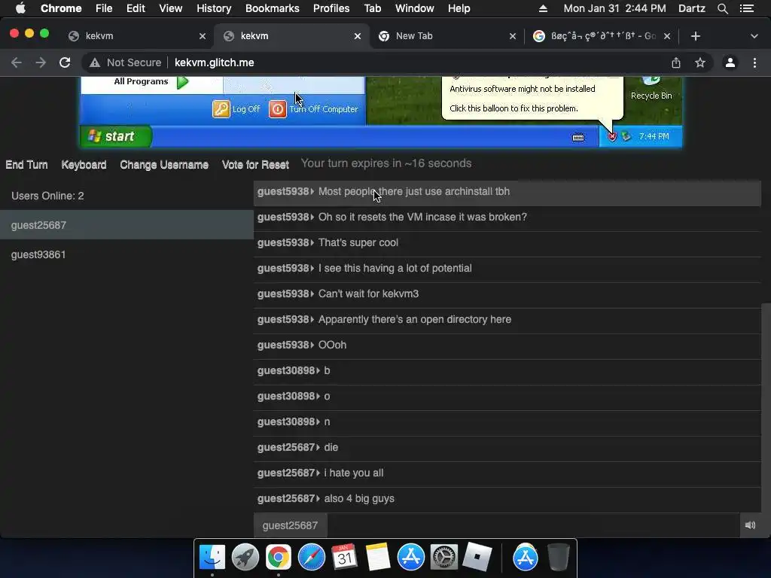Image resolution: width=771 pixels, height=578 pixels.
Task: Open Spotlight search in menu bar
Action: [722, 8]
